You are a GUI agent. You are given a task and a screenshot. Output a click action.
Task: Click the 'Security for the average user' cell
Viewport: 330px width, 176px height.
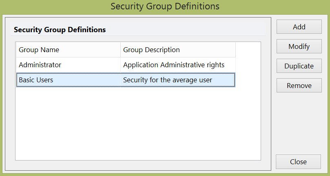(168, 80)
